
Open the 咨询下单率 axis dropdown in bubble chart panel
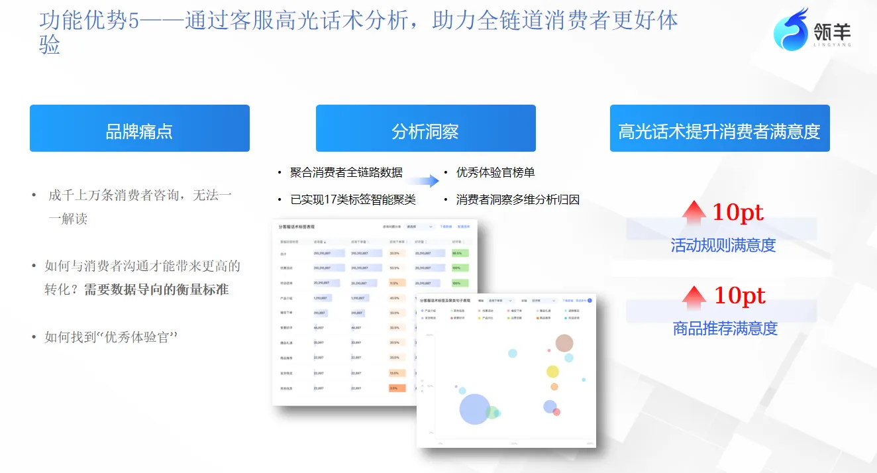(501, 301)
